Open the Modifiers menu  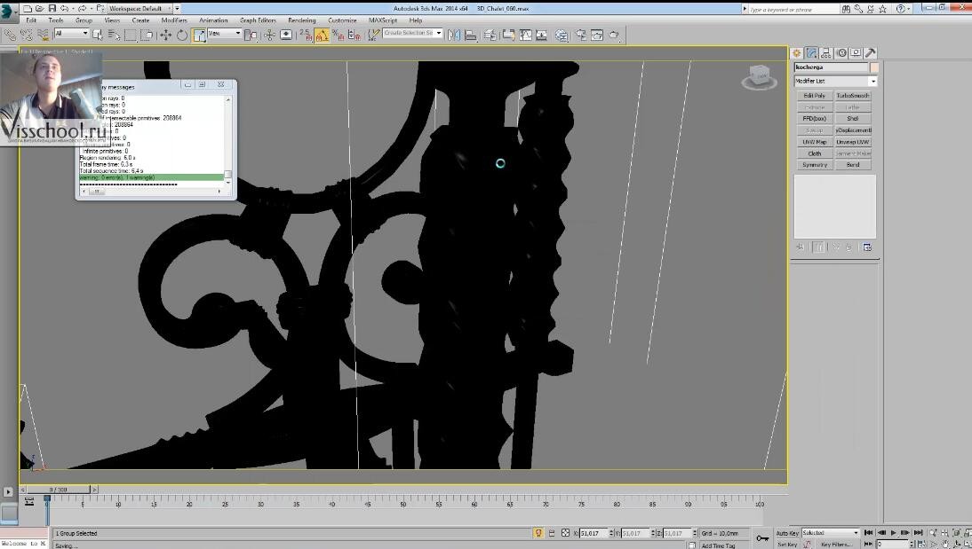click(174, 20)
